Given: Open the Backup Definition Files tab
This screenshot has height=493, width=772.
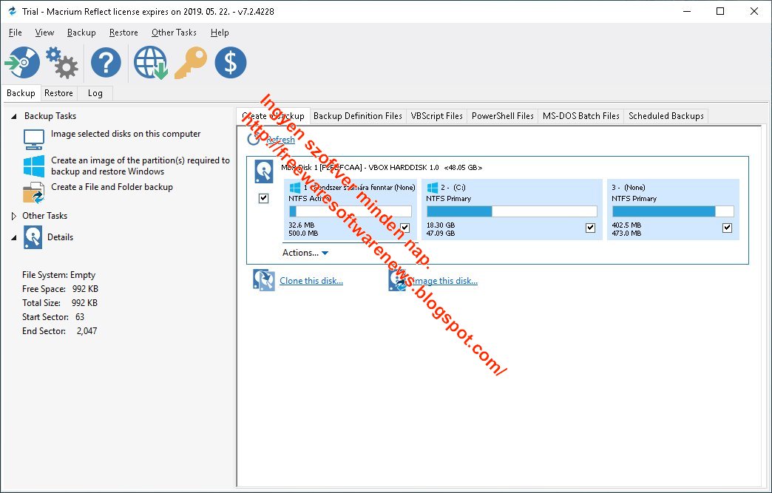Looking at the screenshot, I should point(358,116).
